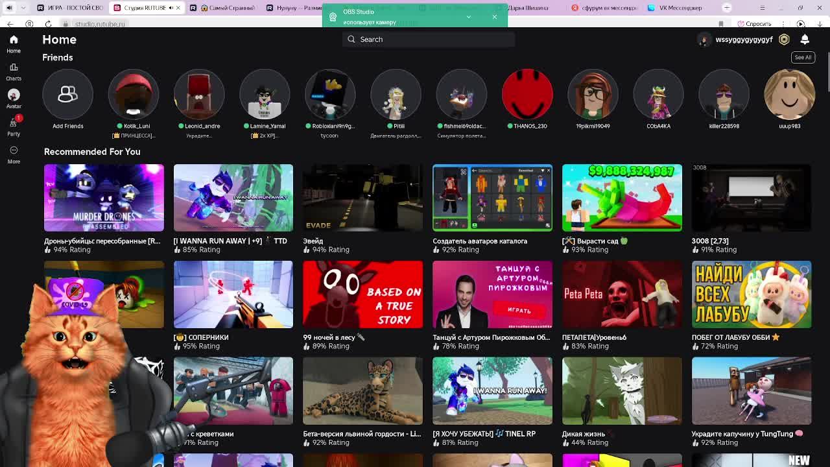The width and height of the screenshot is (830, 467).
Task: Open friend 19pikmi19049's avatar
Action: click(593, 95)
